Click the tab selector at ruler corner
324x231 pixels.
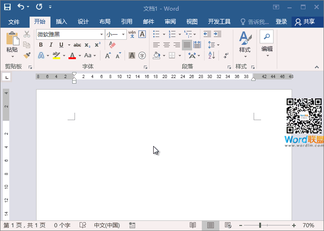(x=7, y=77)
